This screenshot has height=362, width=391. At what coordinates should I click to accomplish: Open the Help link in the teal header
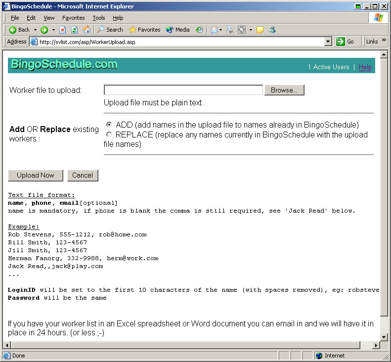tap(365, 67)
